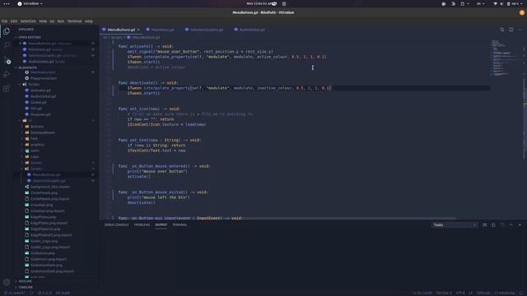Expand the Buttons folder
The image size is (527, 296).
tap(37, 127)
